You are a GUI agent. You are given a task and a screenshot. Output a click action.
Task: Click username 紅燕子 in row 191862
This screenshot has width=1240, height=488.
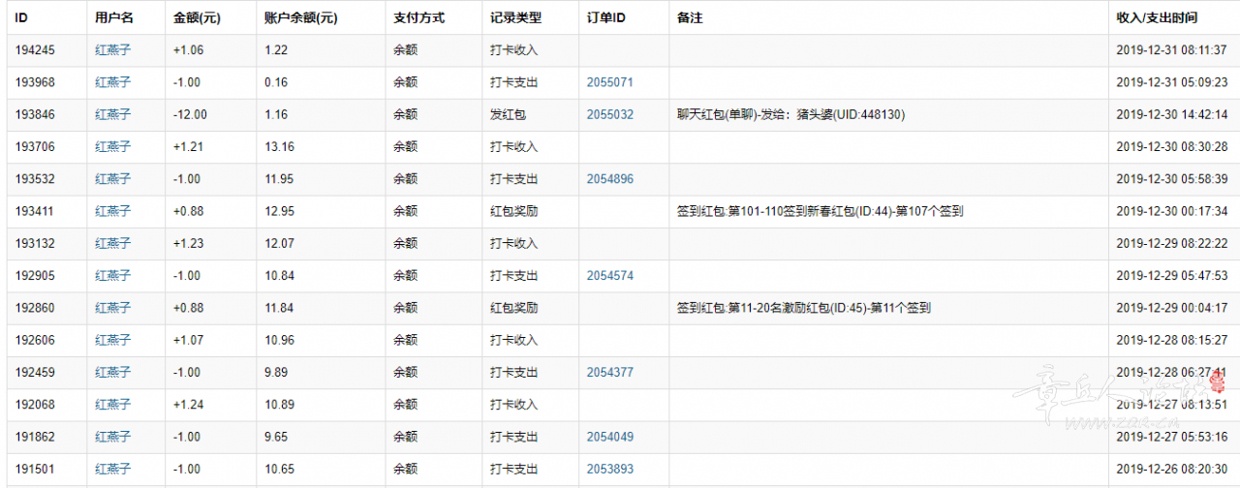112,437
